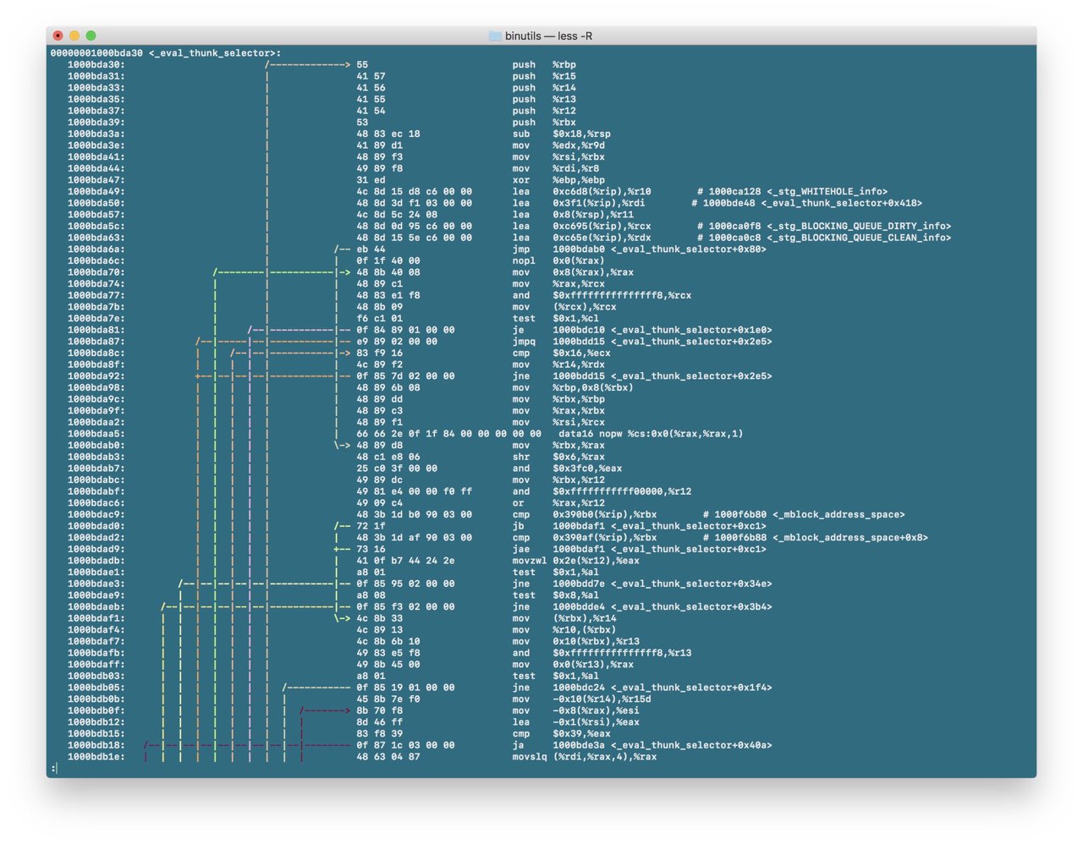Select the operand "%rbp,0x8(%rbx)"
Screen dimensions: 1083x844
[x=593, y=388]
